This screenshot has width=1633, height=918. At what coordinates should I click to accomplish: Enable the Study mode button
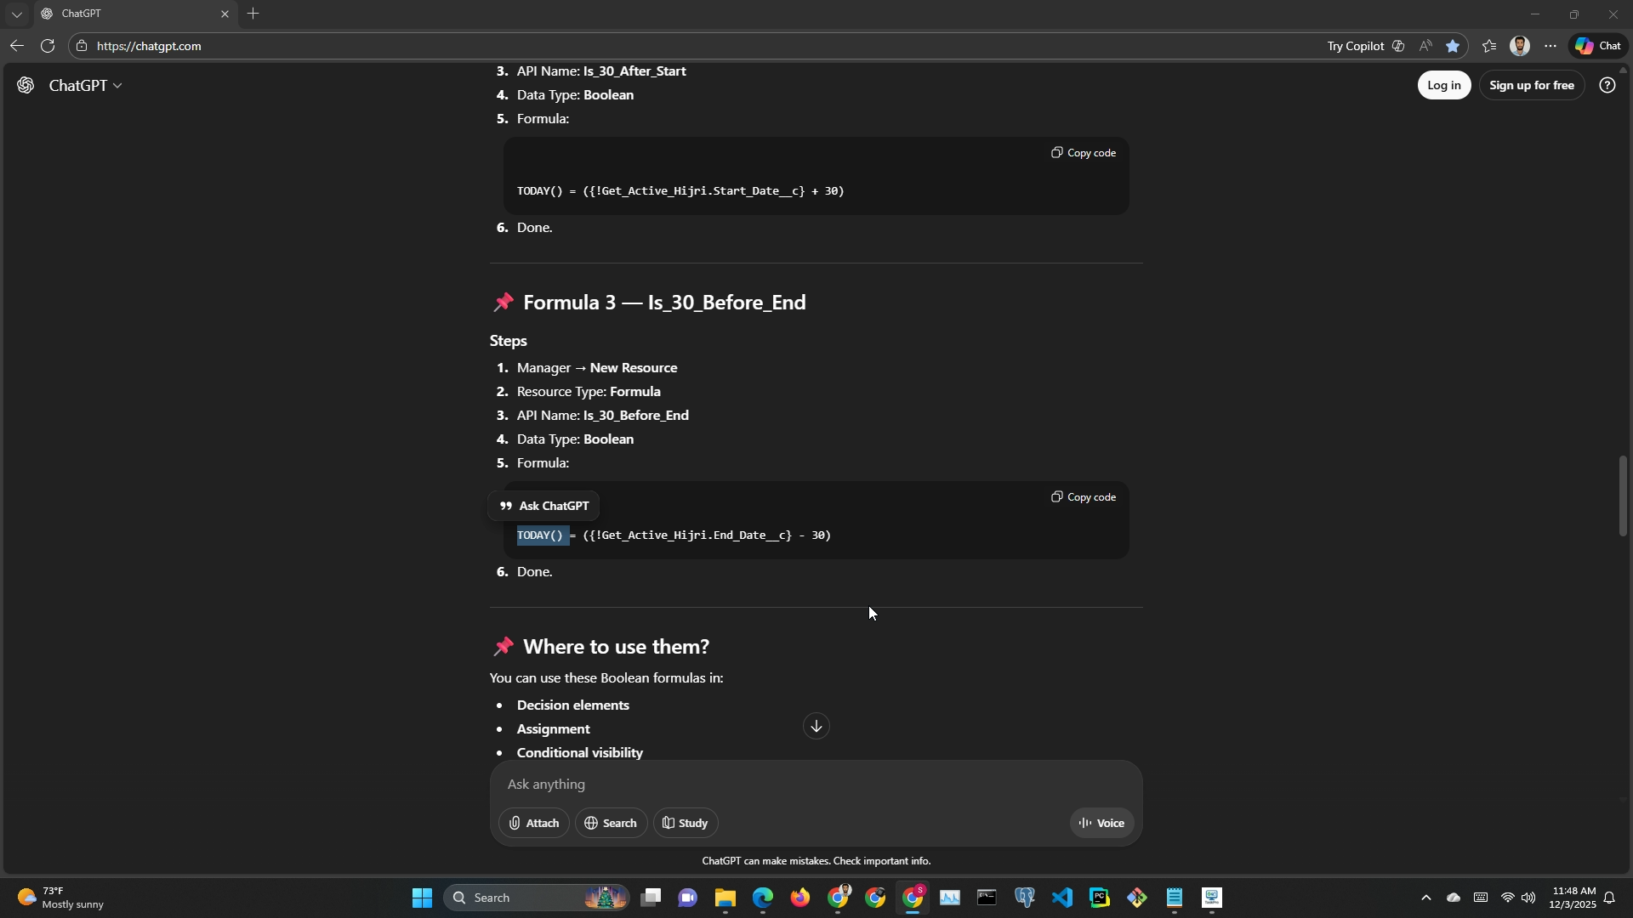click(x=686, y=824)
